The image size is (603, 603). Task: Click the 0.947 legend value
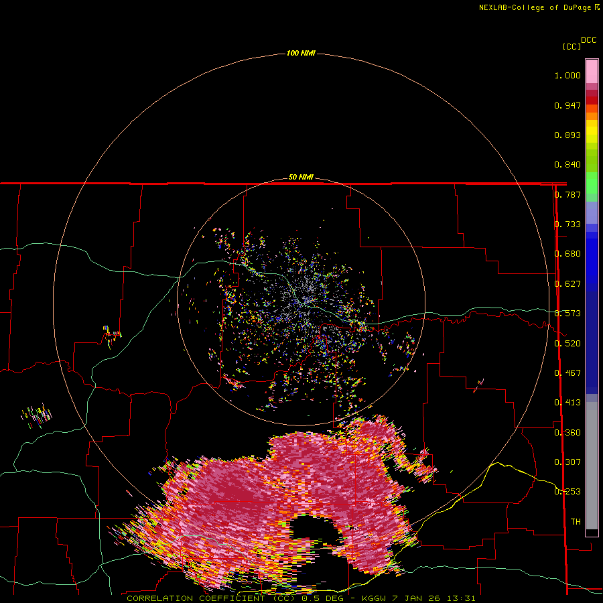coord(567,105)
